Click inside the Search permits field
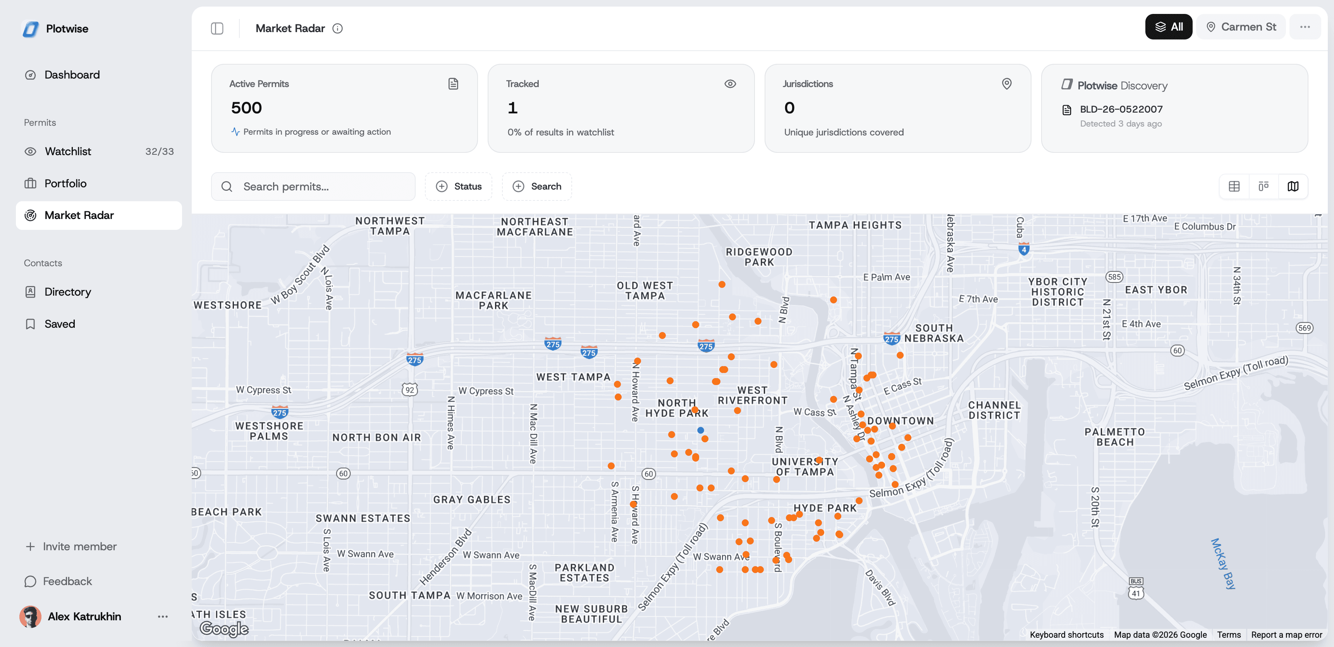Image resolution: width=1334 pixels, height=647 pixels. point(313,186)
